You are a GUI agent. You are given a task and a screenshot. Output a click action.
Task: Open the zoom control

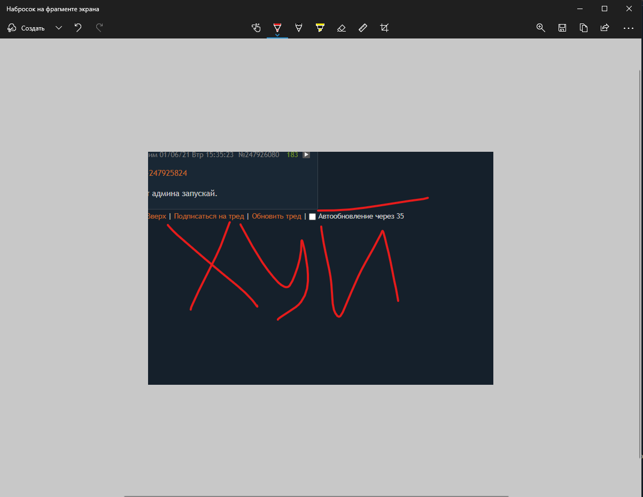(540, 28)
